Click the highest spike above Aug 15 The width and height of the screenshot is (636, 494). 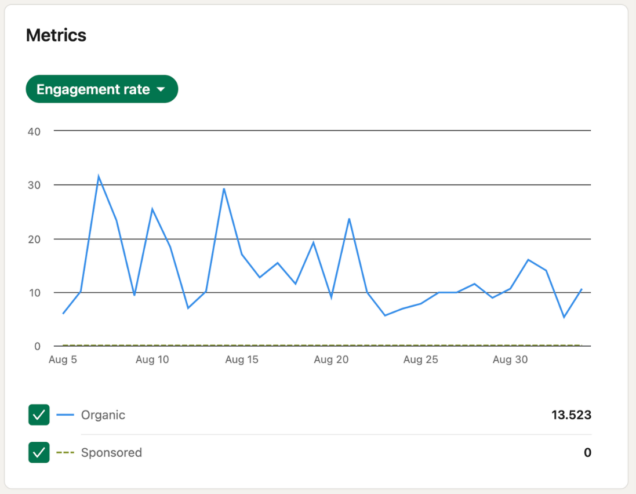[x=224, y=189]
